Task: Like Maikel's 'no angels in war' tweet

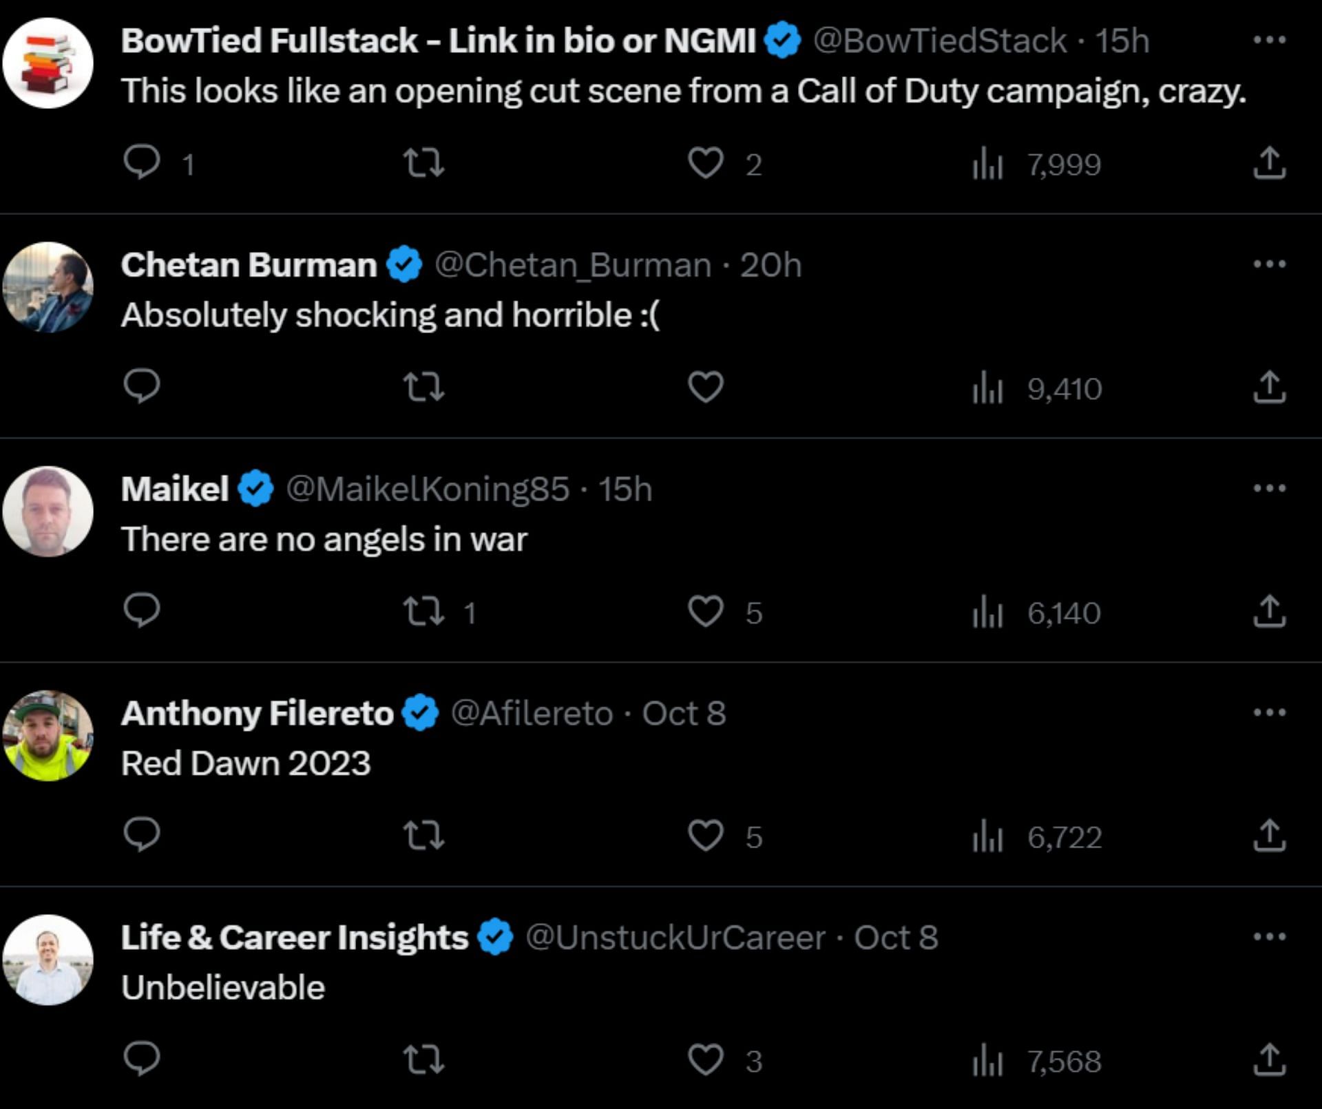Action: [706, 611]
